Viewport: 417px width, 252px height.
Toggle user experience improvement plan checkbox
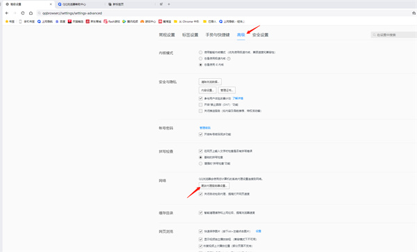(x=201, y=98)
